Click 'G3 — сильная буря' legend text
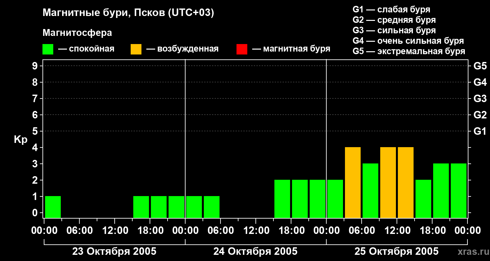Viewport: 490px width, 261px height. (394, 30)
